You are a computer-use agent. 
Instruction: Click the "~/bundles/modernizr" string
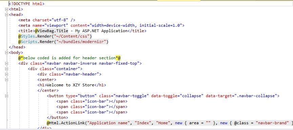pos(81,42)
